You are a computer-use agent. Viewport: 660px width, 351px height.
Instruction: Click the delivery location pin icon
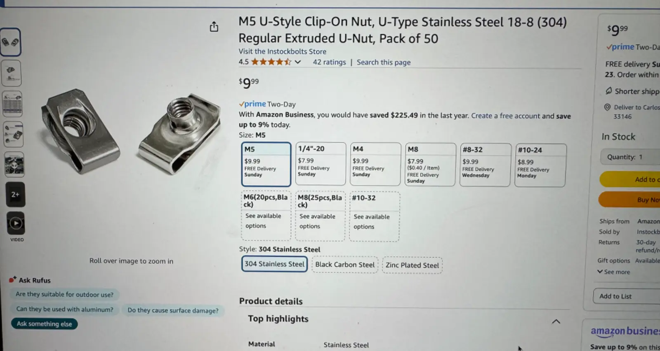607,107
